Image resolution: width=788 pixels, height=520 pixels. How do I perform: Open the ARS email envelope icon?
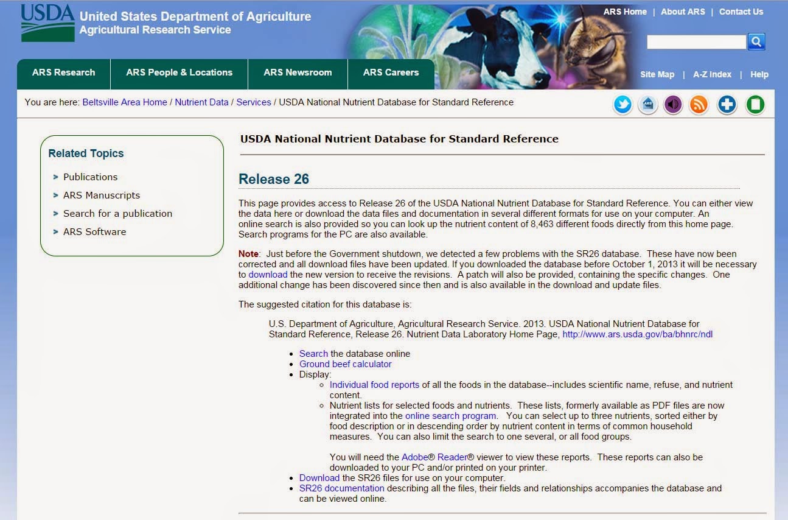648,105
